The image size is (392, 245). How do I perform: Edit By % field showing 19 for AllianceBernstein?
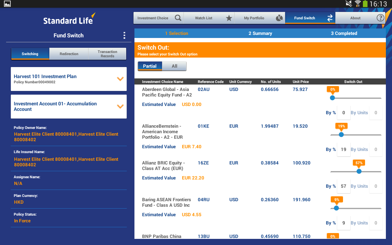tap(344, 149)
